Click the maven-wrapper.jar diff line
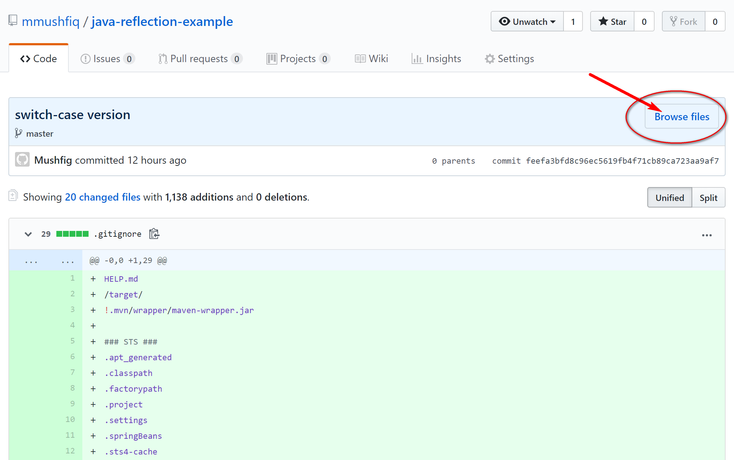734x460 pixels. coord(404,310)
